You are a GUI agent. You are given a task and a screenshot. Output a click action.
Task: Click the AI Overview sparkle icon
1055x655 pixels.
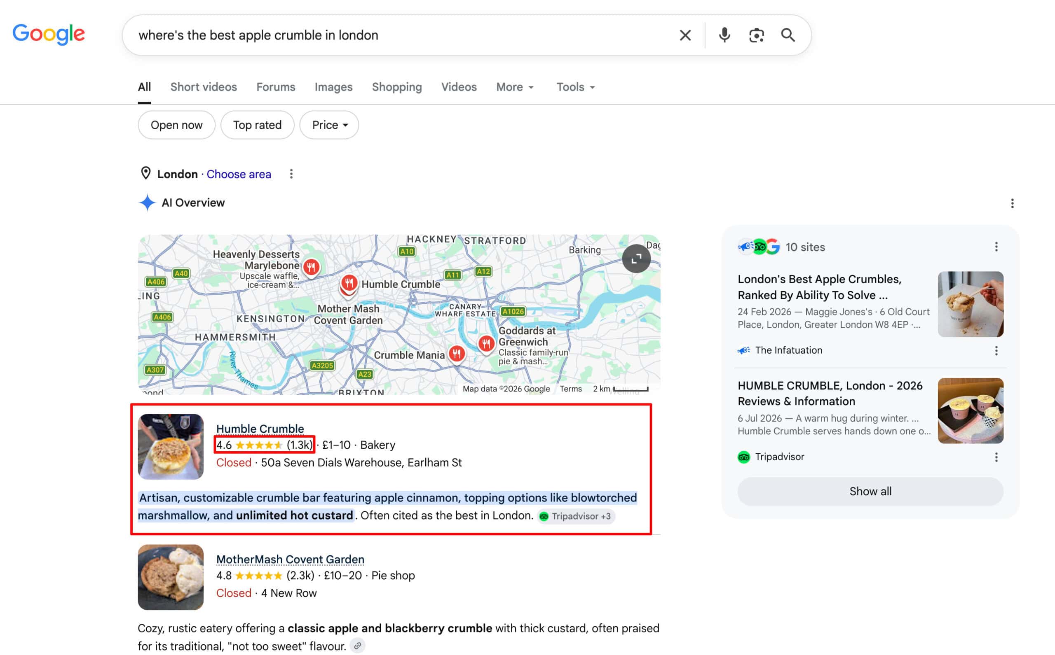tap(148, 202)
